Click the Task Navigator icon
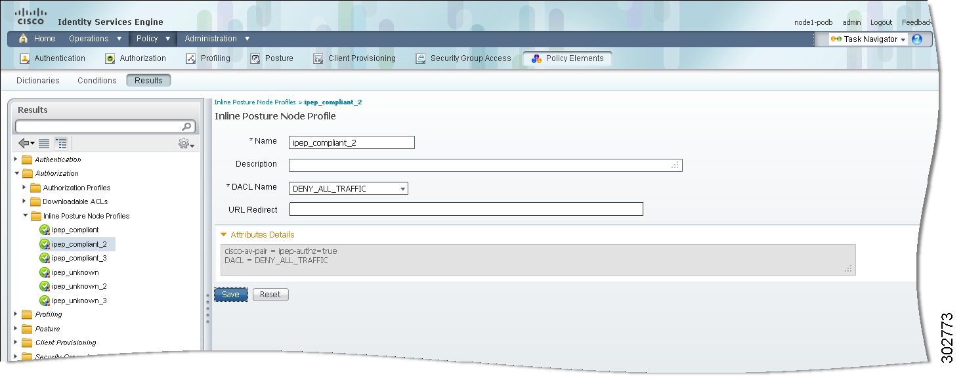The height and width of the screenshot is (376, 963). pyautogui.click(x=836, y=39)
